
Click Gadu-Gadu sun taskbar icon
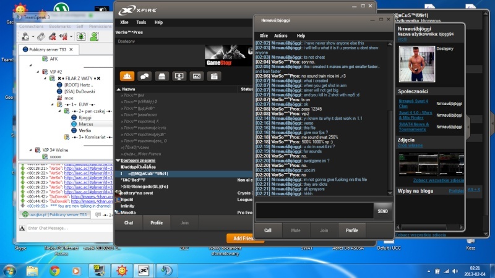(x=121, y=271)
